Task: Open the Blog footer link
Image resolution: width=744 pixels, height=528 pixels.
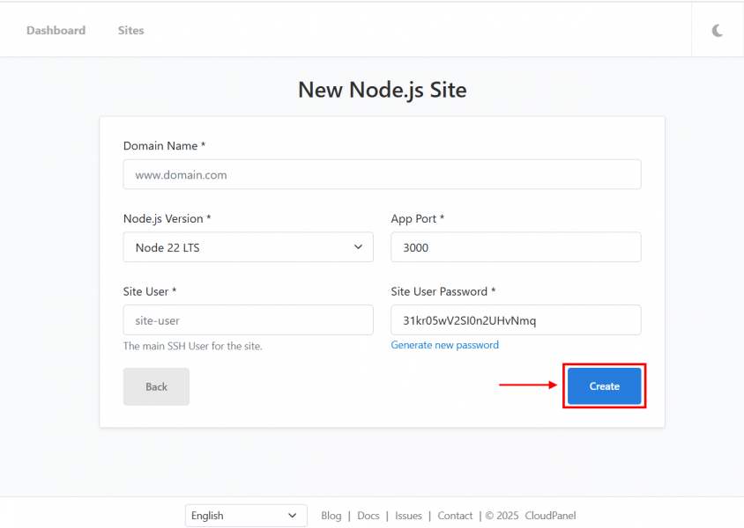Action: point(331,515)
